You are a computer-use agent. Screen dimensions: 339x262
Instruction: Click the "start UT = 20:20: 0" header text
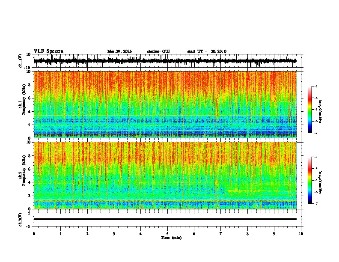tap(207, 51)
